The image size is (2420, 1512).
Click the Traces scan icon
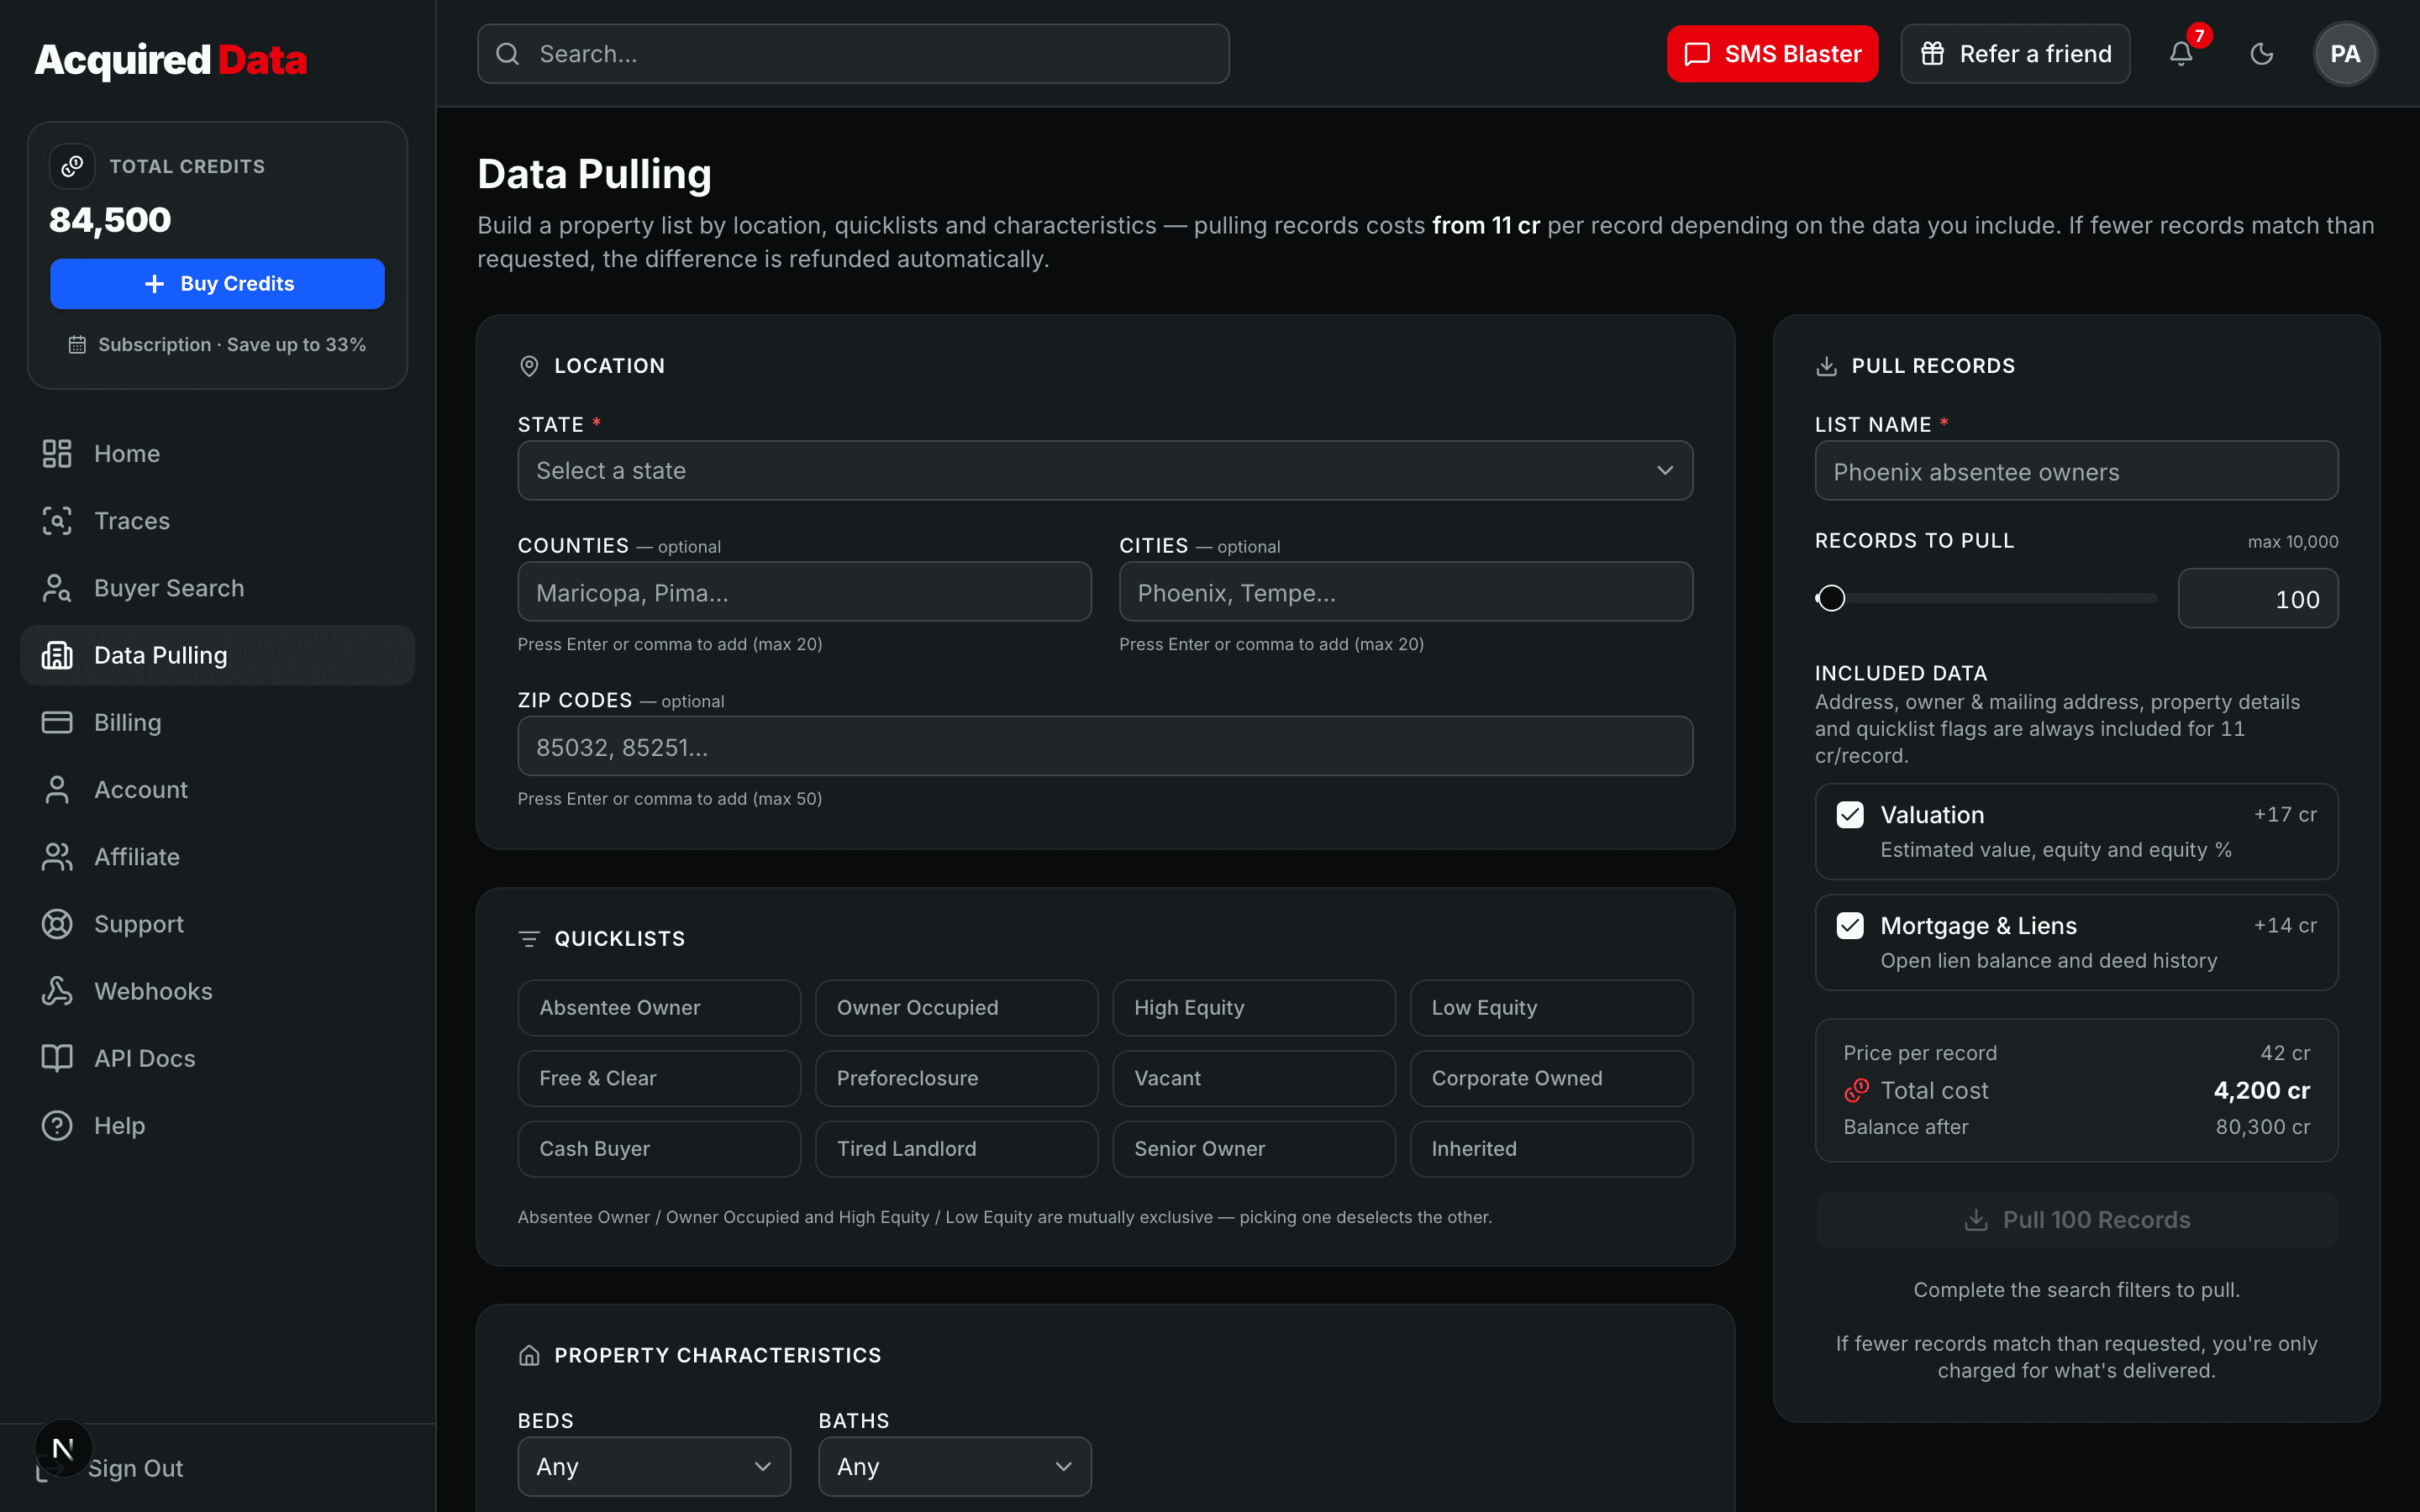57,520
